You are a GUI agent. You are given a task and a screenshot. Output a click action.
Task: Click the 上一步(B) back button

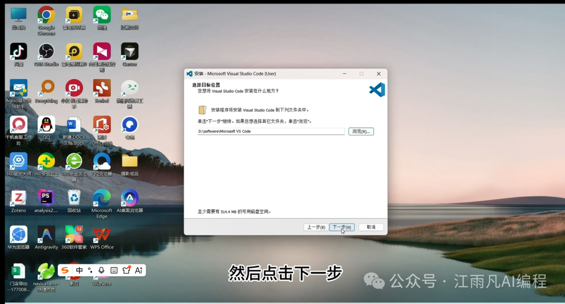(316, 227)
